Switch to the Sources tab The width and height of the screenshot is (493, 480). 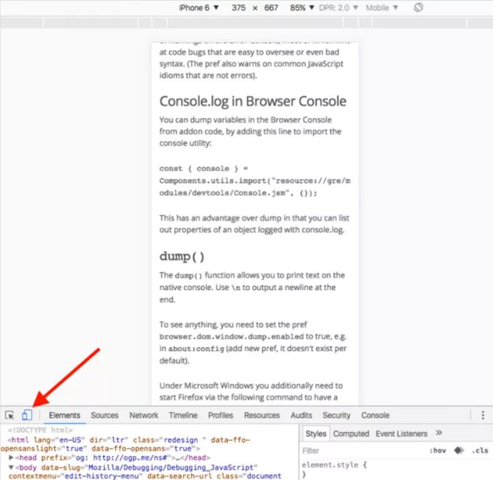(x=104, y=415)
